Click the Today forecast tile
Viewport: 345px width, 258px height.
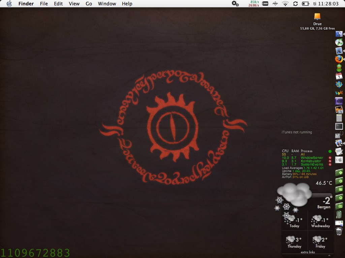click(294, 220)
